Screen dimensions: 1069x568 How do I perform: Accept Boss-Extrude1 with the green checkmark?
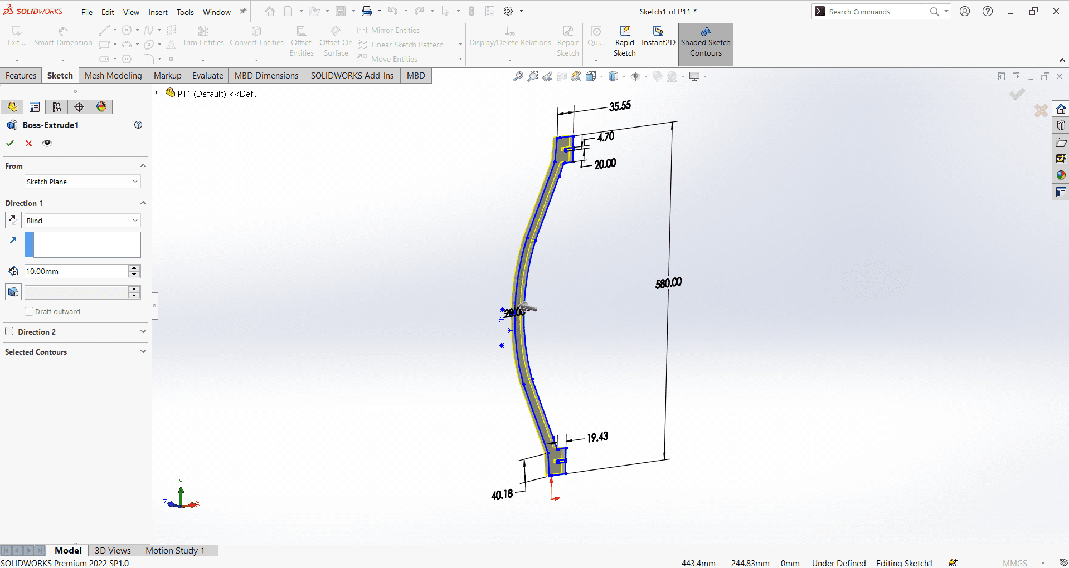10,143
